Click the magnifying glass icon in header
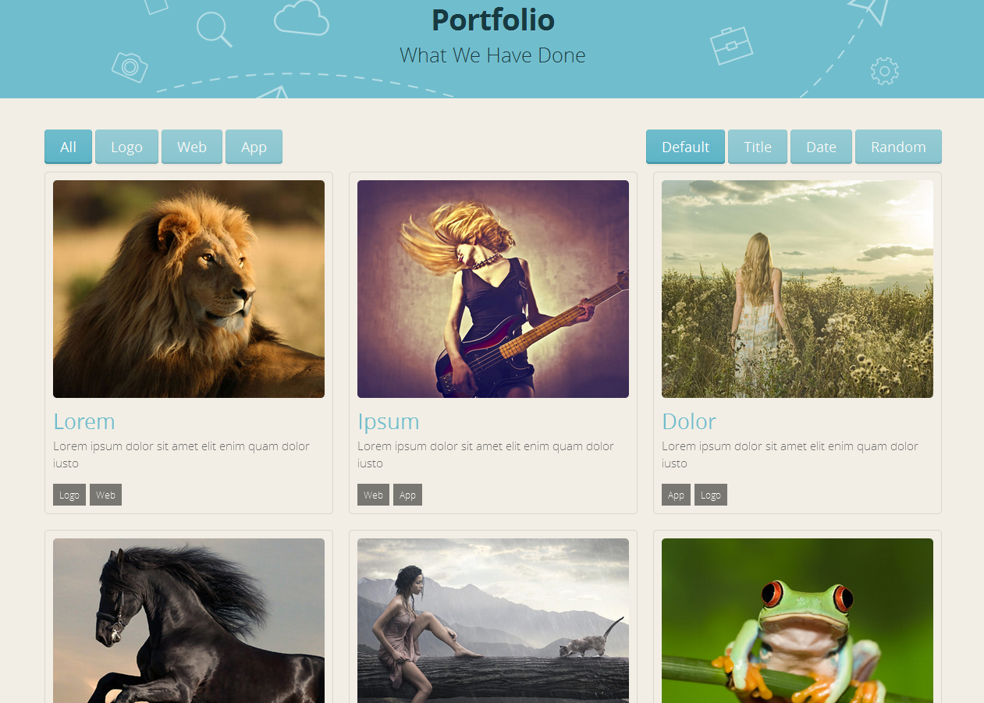 click(x=214, y=30)
